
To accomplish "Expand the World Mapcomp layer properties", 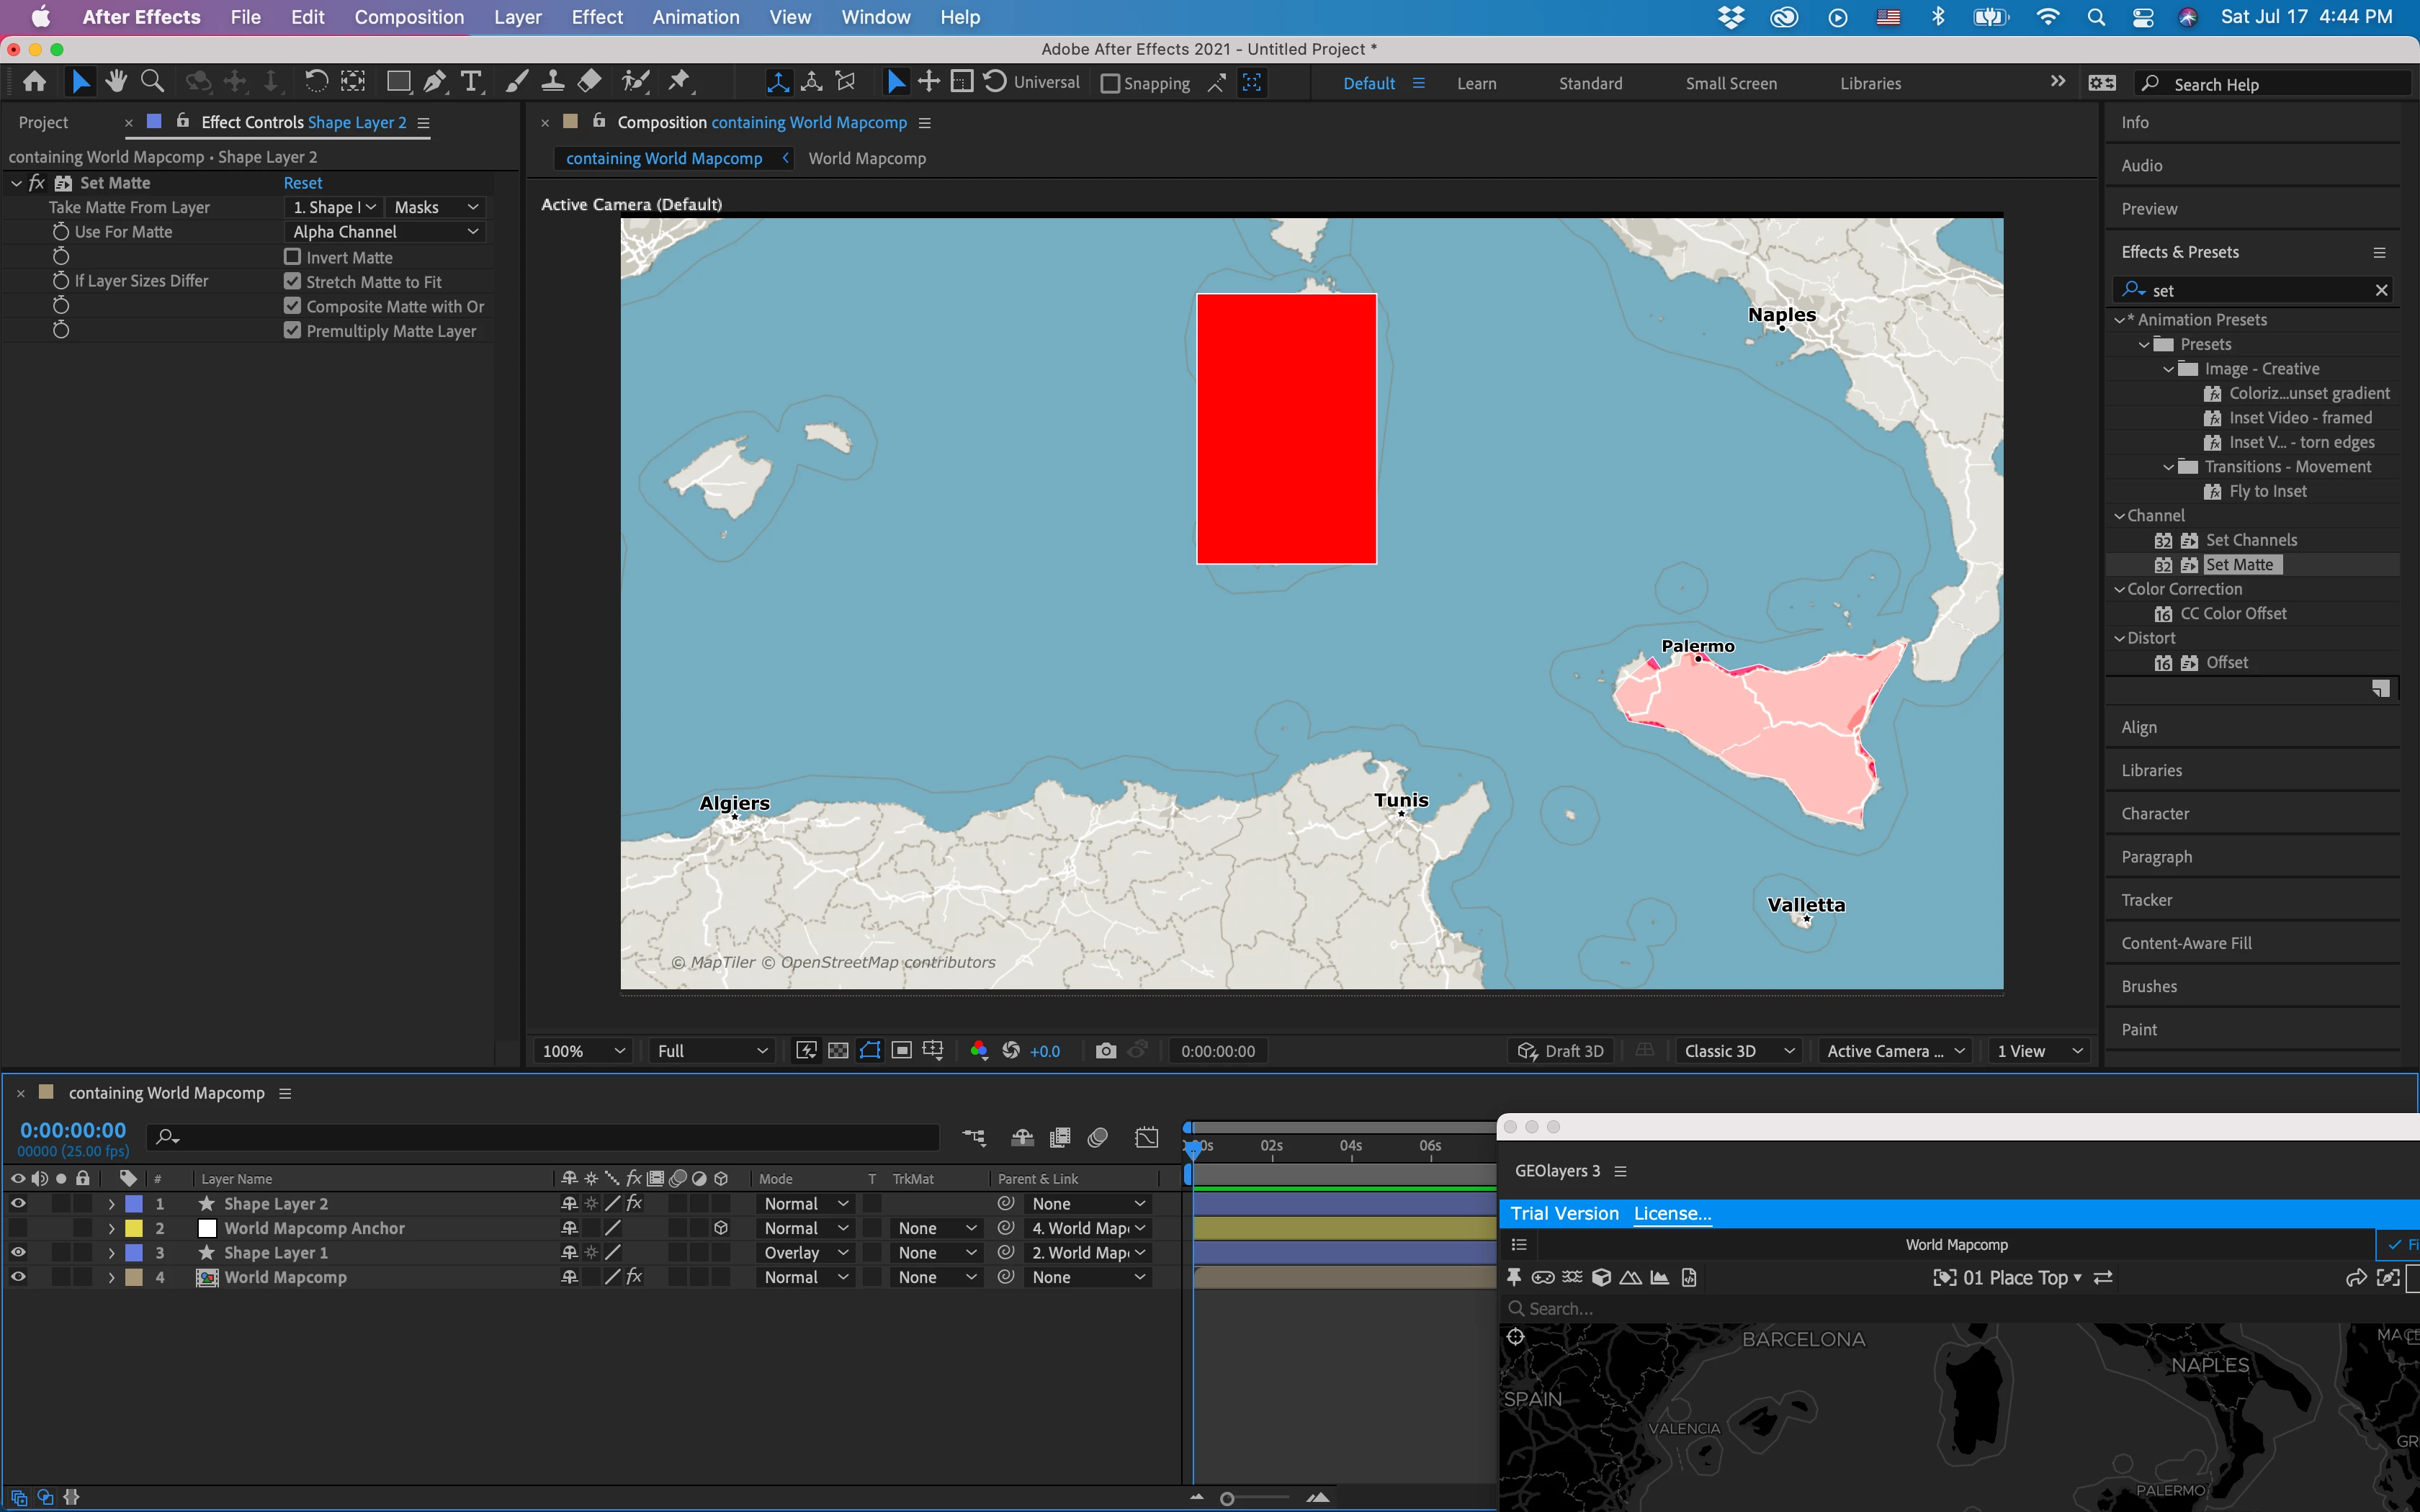I will pyautogui.click(x=111, y=1278).
